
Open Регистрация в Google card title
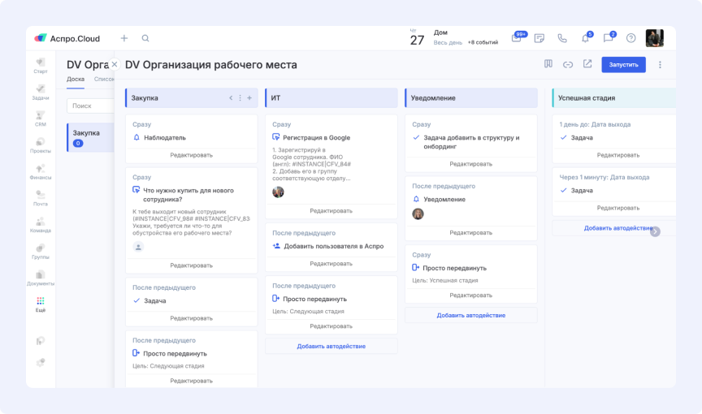[317, 138]
